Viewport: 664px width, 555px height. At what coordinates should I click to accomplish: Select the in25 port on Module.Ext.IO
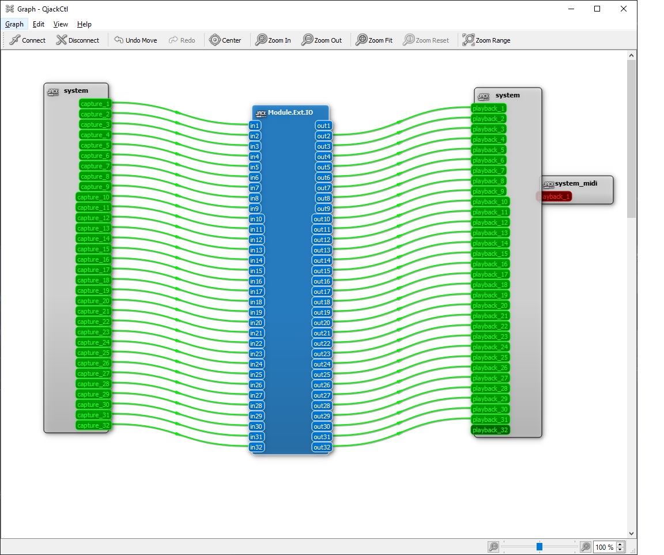(x=256, y=375)
